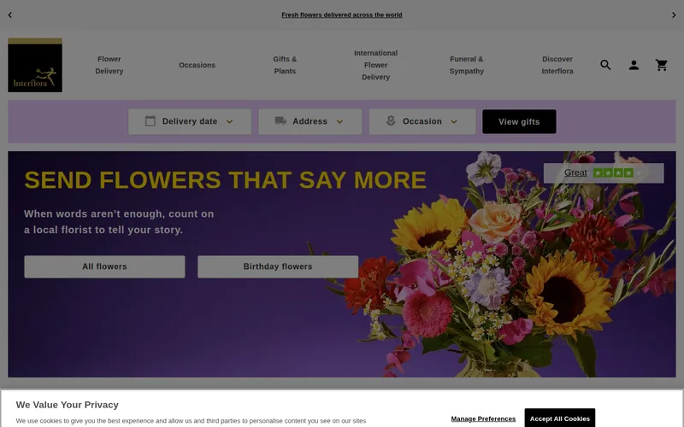Click the flower icon beside Occasion
This screenshot has height=427, width=684.
[x=391, y=120]
